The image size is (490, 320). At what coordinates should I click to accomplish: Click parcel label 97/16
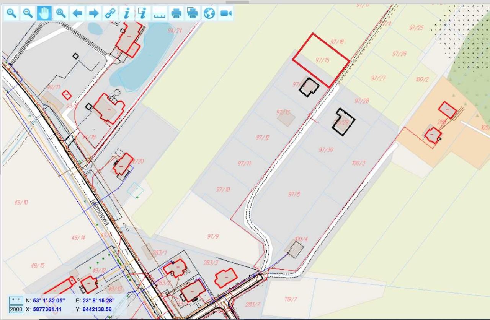[336, 42]
